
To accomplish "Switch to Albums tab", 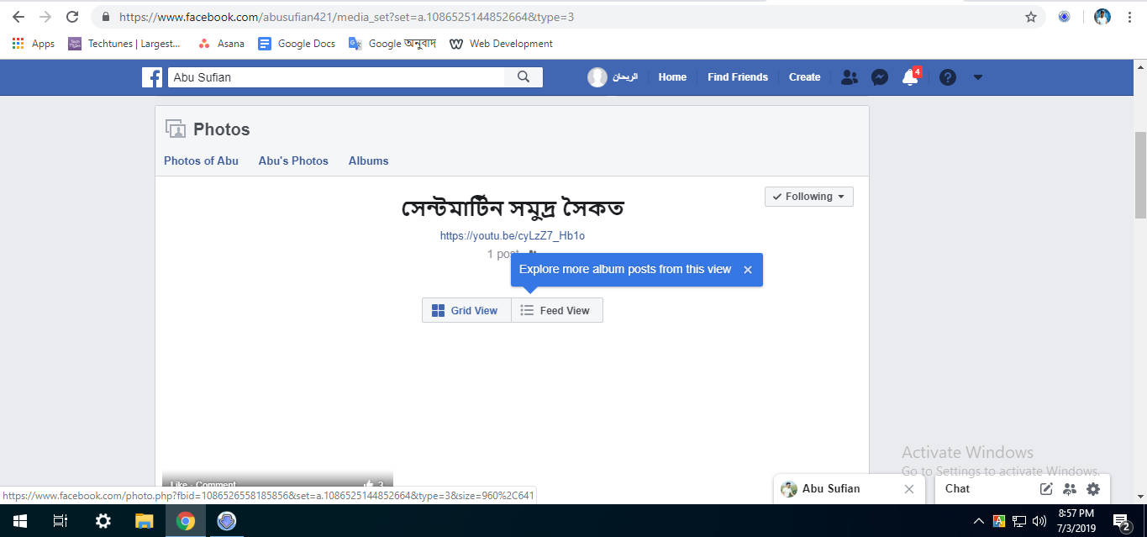I will click(368, 161).
